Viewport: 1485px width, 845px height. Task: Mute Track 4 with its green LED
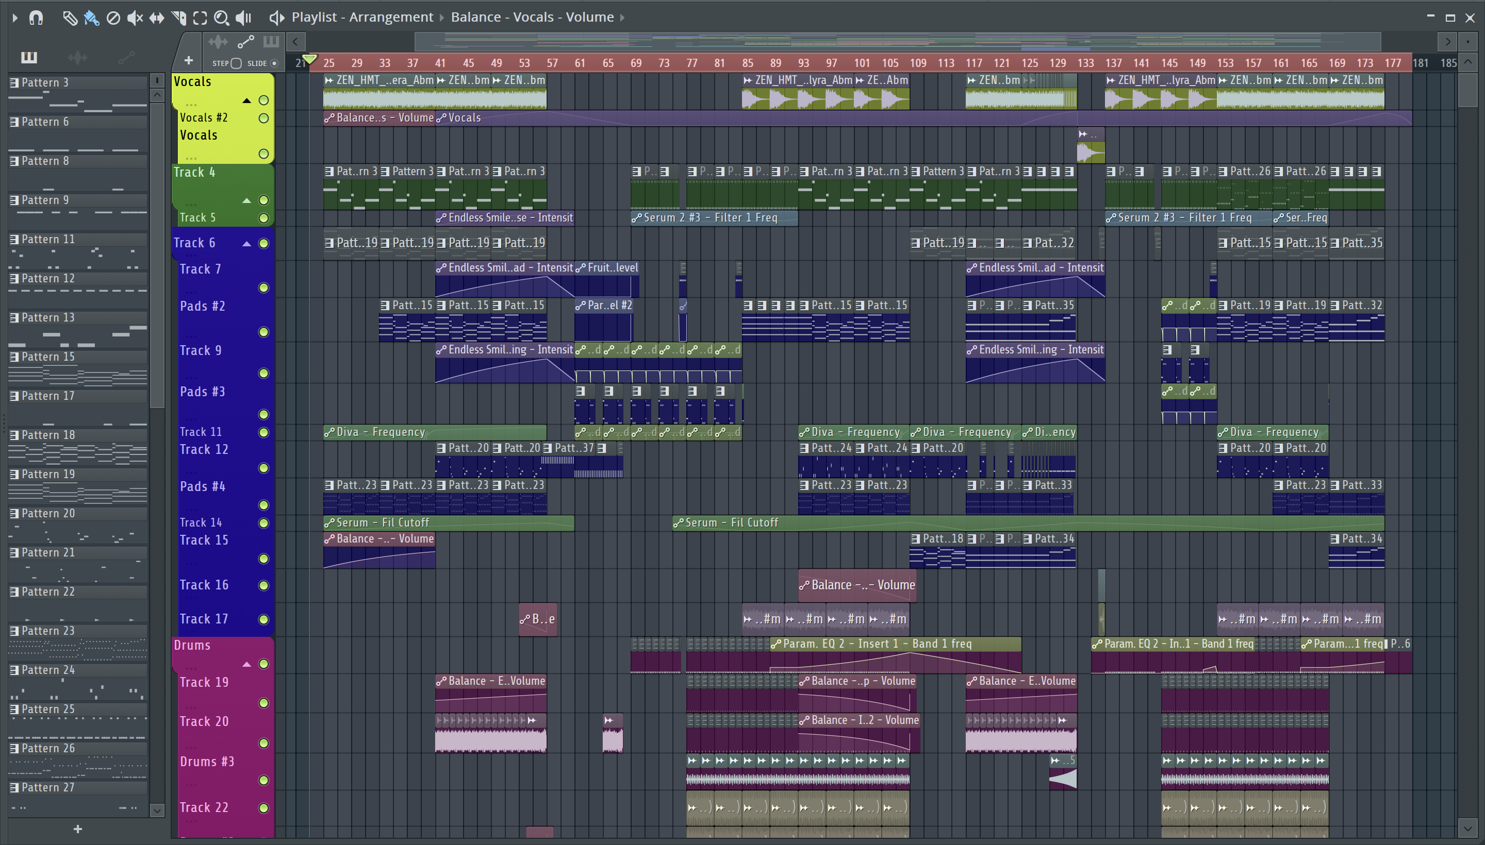click(263, 200)
